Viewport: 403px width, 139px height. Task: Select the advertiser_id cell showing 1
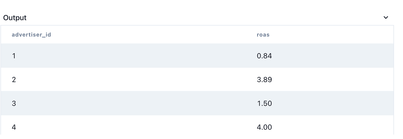[x=14, y=56]
